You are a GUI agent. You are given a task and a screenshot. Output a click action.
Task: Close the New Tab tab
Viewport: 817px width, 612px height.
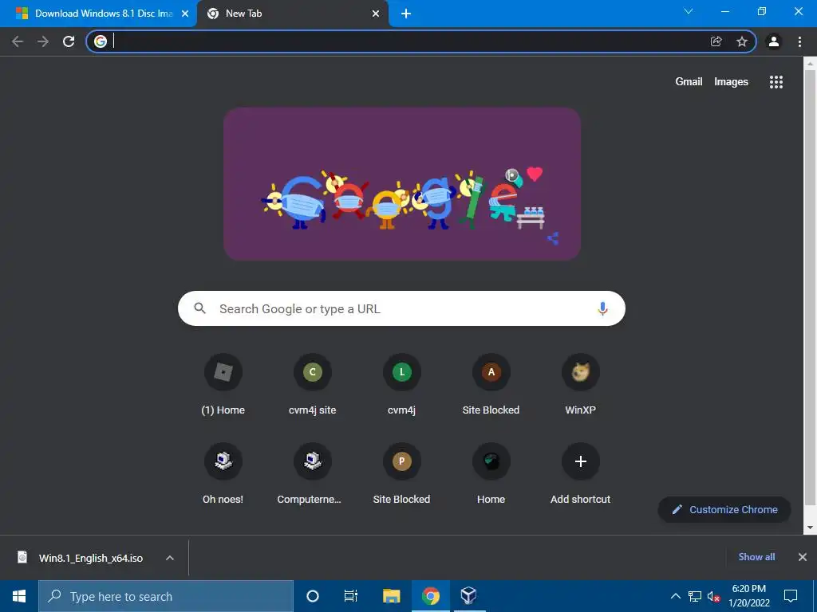pyautogui.click(x=376, y=14)
